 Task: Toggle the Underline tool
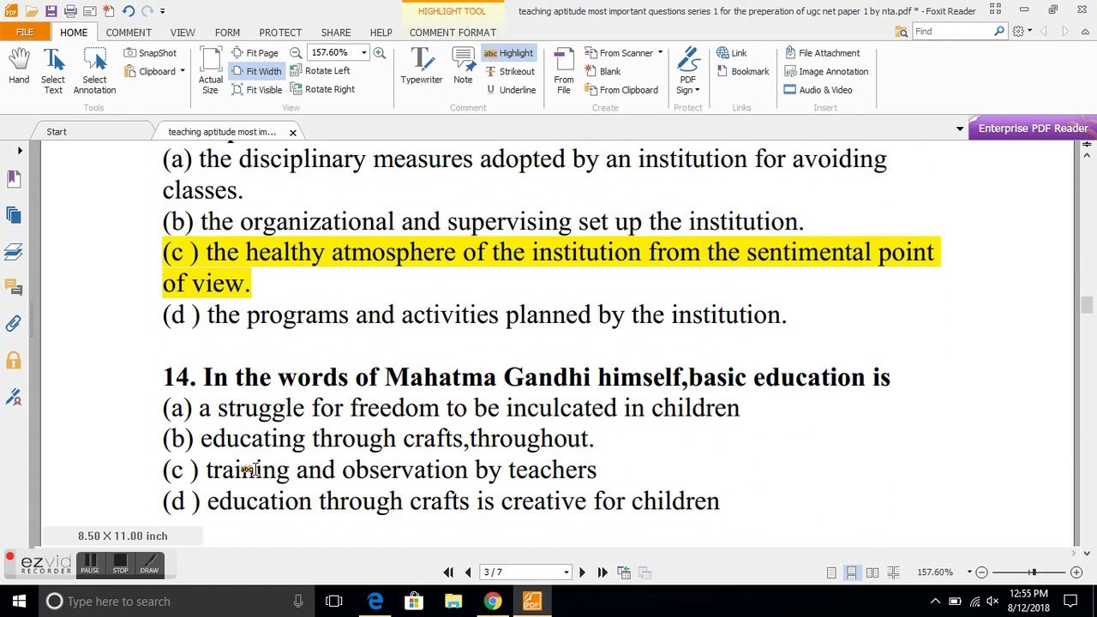coord(510,89)
